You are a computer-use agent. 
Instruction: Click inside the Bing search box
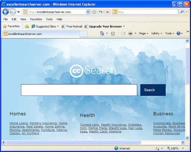[145, 12]
